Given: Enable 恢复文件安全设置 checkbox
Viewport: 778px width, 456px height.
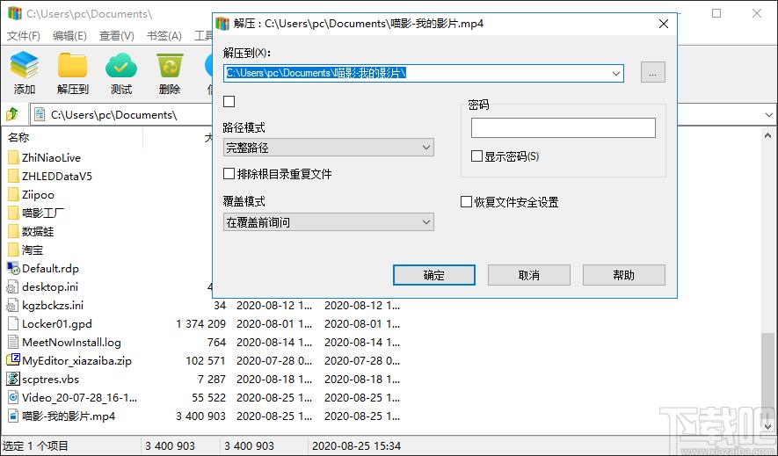Looking at the screenshot, I should click(x=466, y=202).
